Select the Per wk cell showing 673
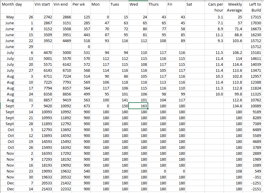This screenshot has width=264, height=193. click(81, 106)
